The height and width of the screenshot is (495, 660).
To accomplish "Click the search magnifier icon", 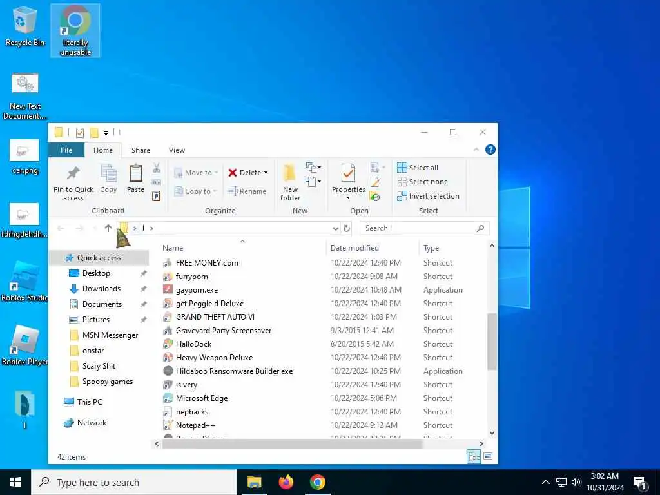I will pos(480,228).
